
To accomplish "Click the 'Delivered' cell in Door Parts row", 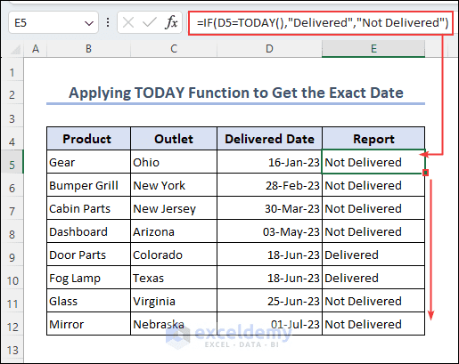I will point(373,255).
